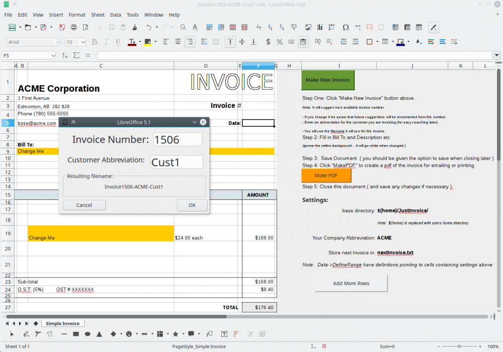
Task: Toggle Align Right formatting button
Action: point(190,42)
